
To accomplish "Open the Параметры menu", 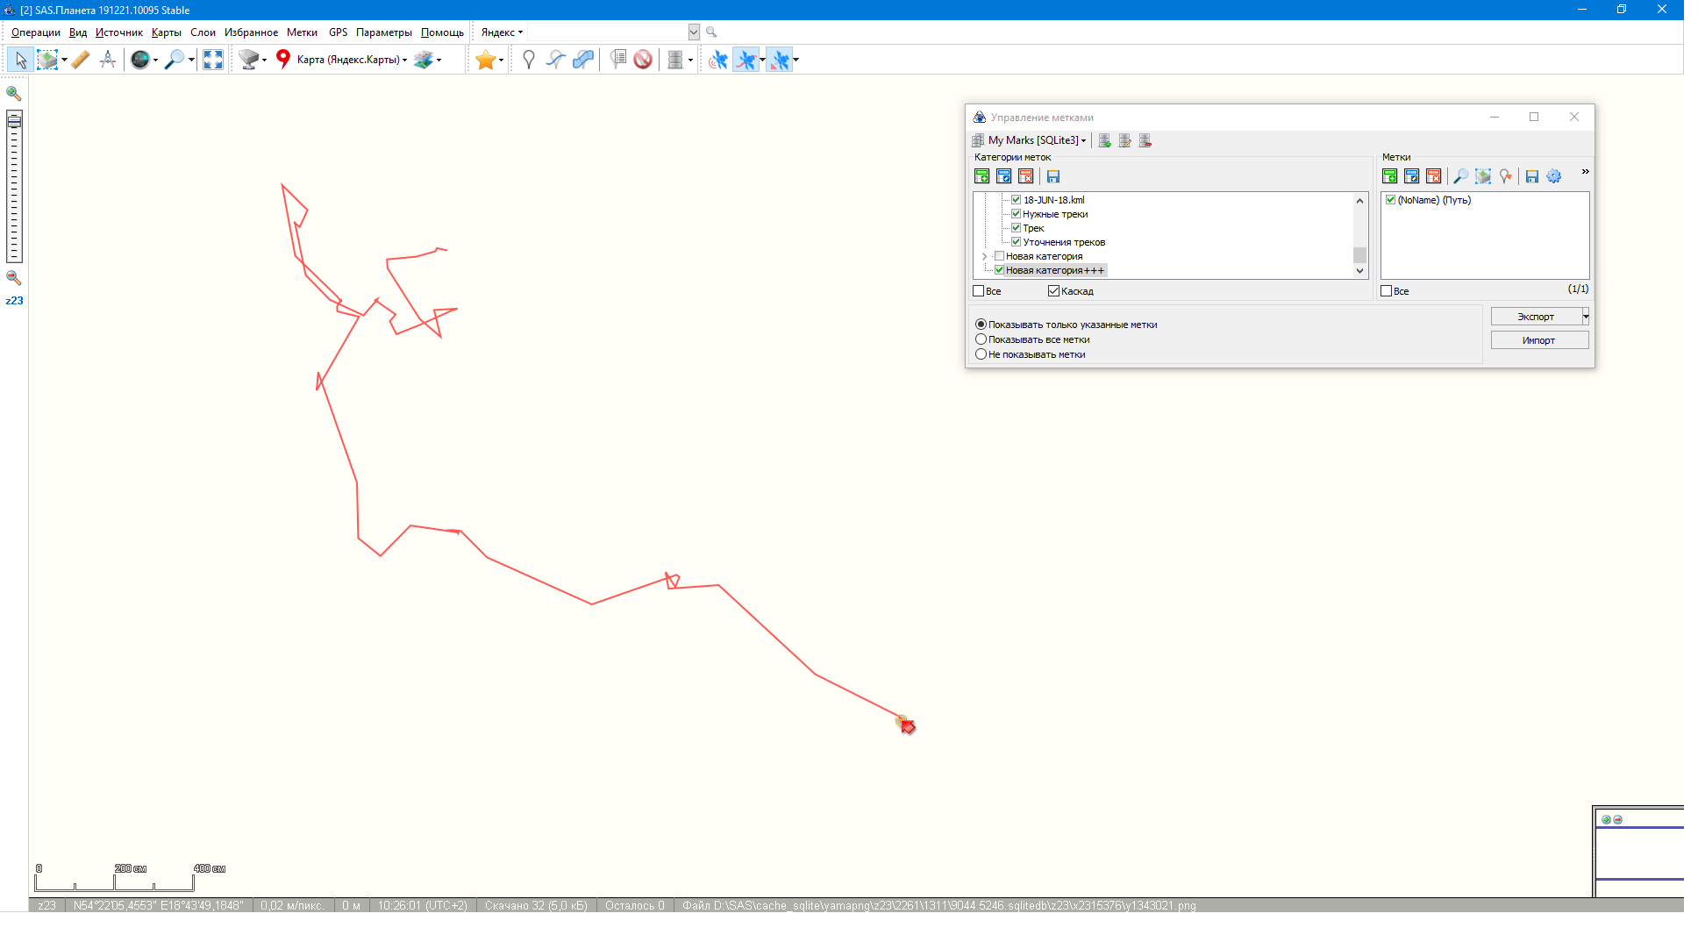I will (x=383, y=32).
